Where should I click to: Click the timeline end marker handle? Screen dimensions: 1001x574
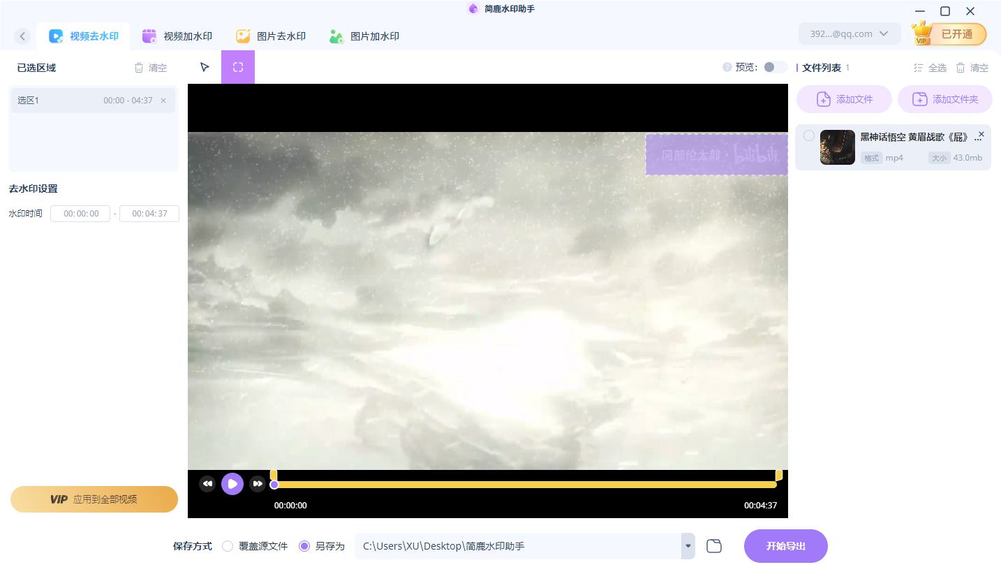click(779, 475)
